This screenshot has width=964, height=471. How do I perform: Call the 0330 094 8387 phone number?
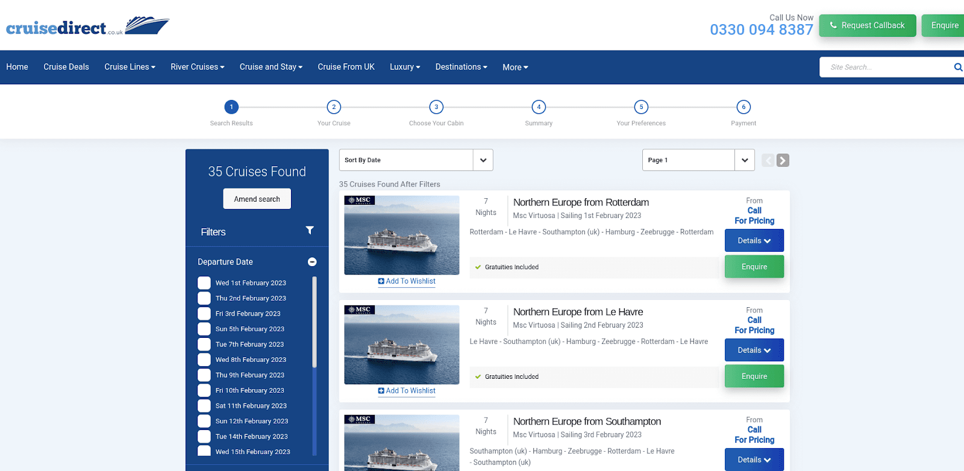tap(762, 30)
